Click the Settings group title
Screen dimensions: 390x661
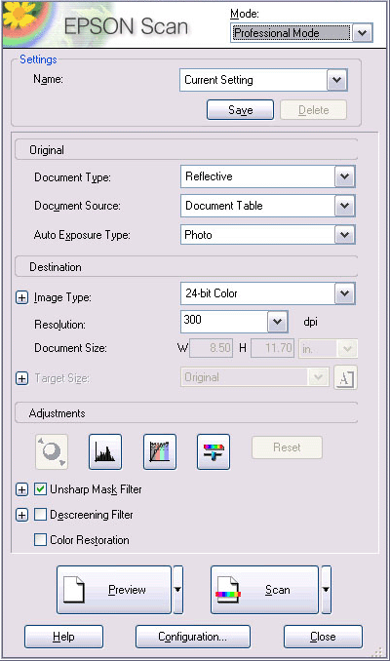pyautogui.click(x=38, y=59)
